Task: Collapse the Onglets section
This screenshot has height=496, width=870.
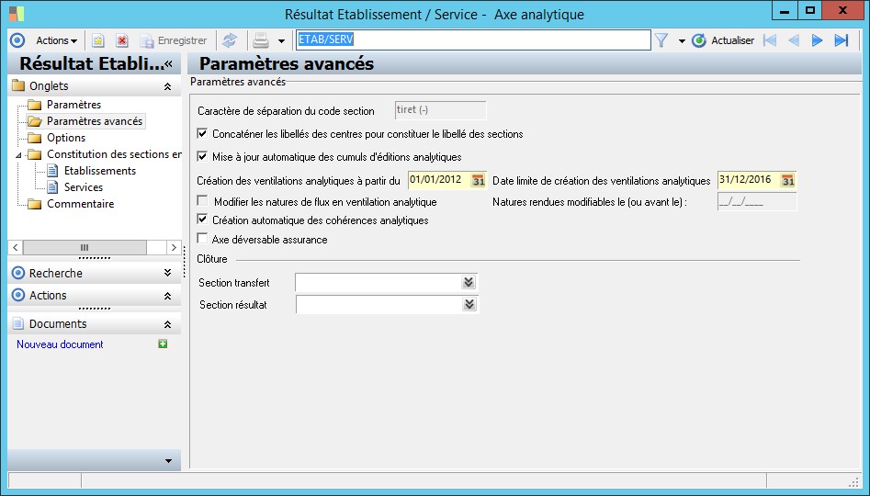Action: coord(167,86)
